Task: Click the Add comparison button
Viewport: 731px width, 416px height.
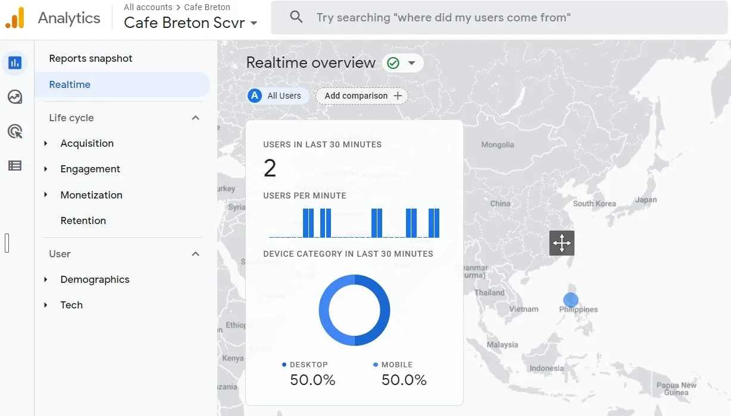Action: [x=362, y=96]
